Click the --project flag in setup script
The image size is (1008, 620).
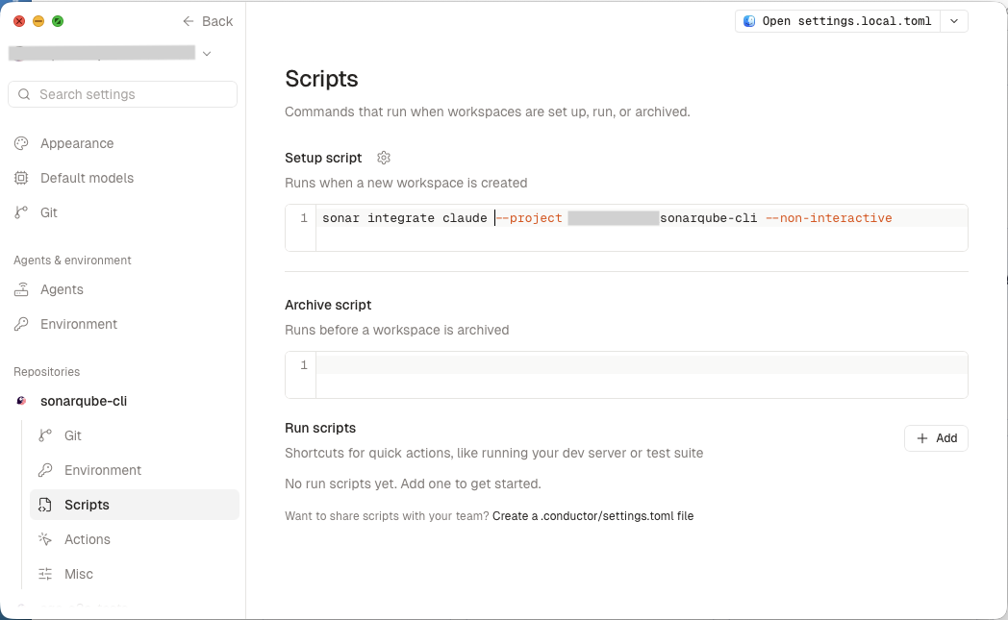[x=529, y=218]
